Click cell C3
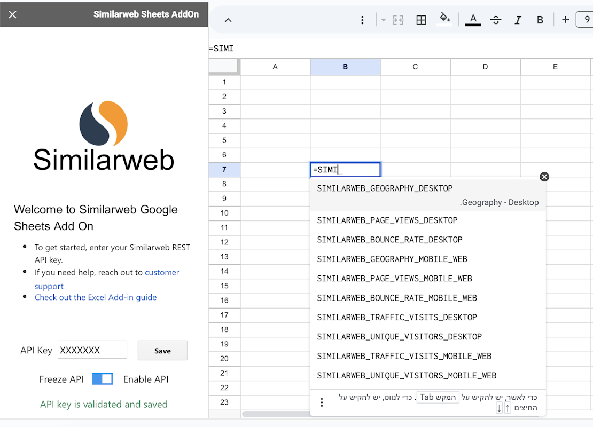This screenshot has width=593, height=427. (x=415, y=111)
